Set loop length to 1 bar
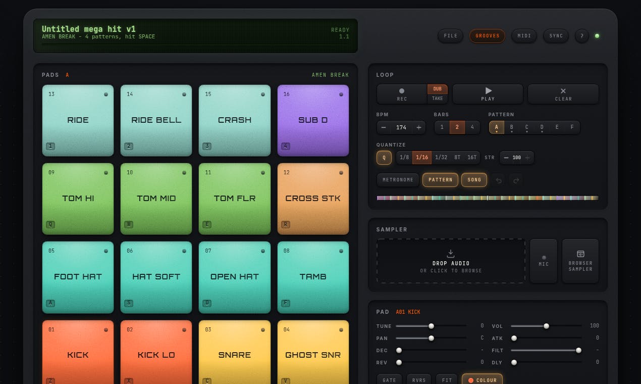The image size is (641, 384). pyautogui.click(x=442, y=127)
